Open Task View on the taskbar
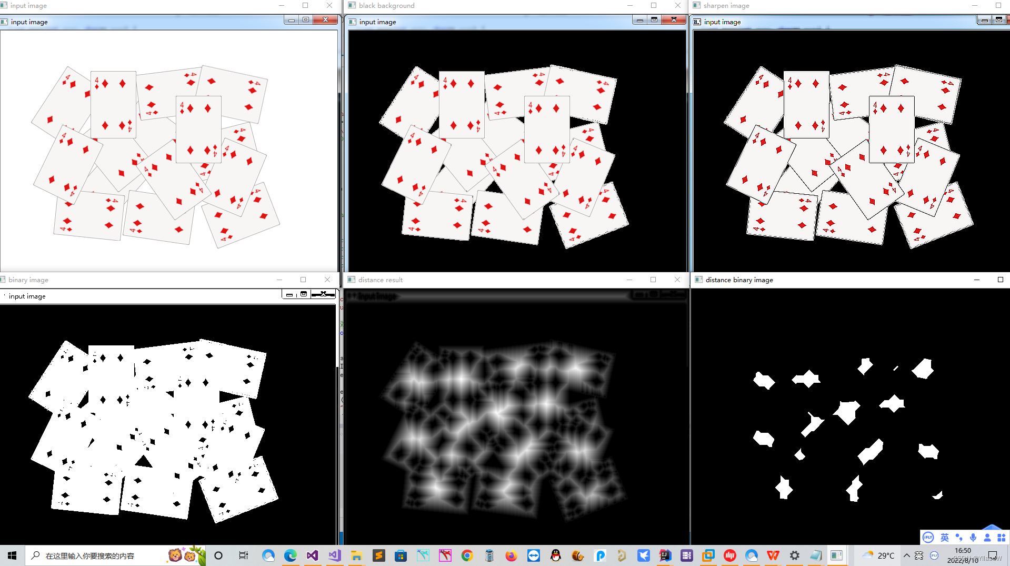 243,555
